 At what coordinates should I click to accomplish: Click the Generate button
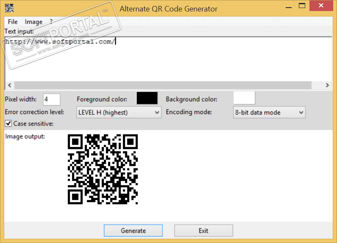tap(133, 231)
